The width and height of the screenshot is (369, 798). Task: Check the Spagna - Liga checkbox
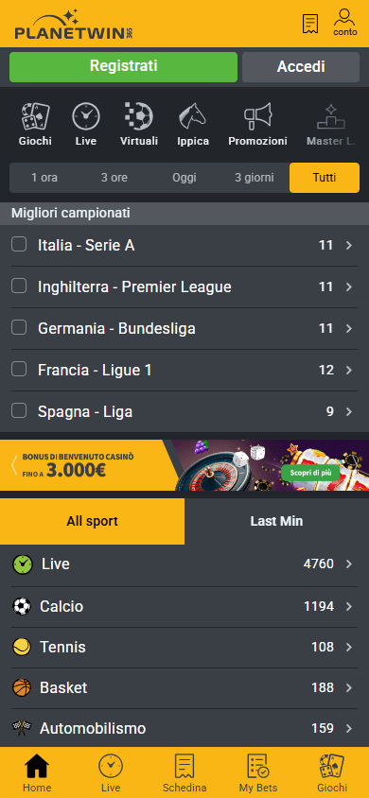coord(19,410)
